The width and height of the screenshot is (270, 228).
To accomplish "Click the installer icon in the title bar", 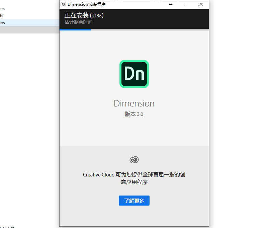I will click(x=63, y=4).
